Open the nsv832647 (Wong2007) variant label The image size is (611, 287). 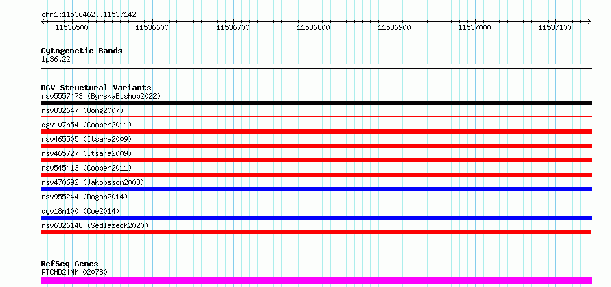(x=82, y=110)
